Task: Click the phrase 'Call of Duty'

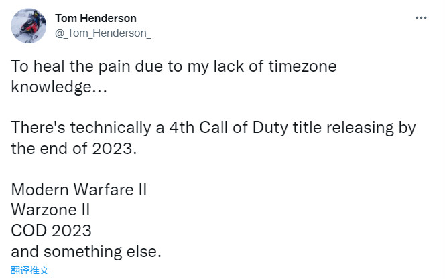Action: pos(253,127)
